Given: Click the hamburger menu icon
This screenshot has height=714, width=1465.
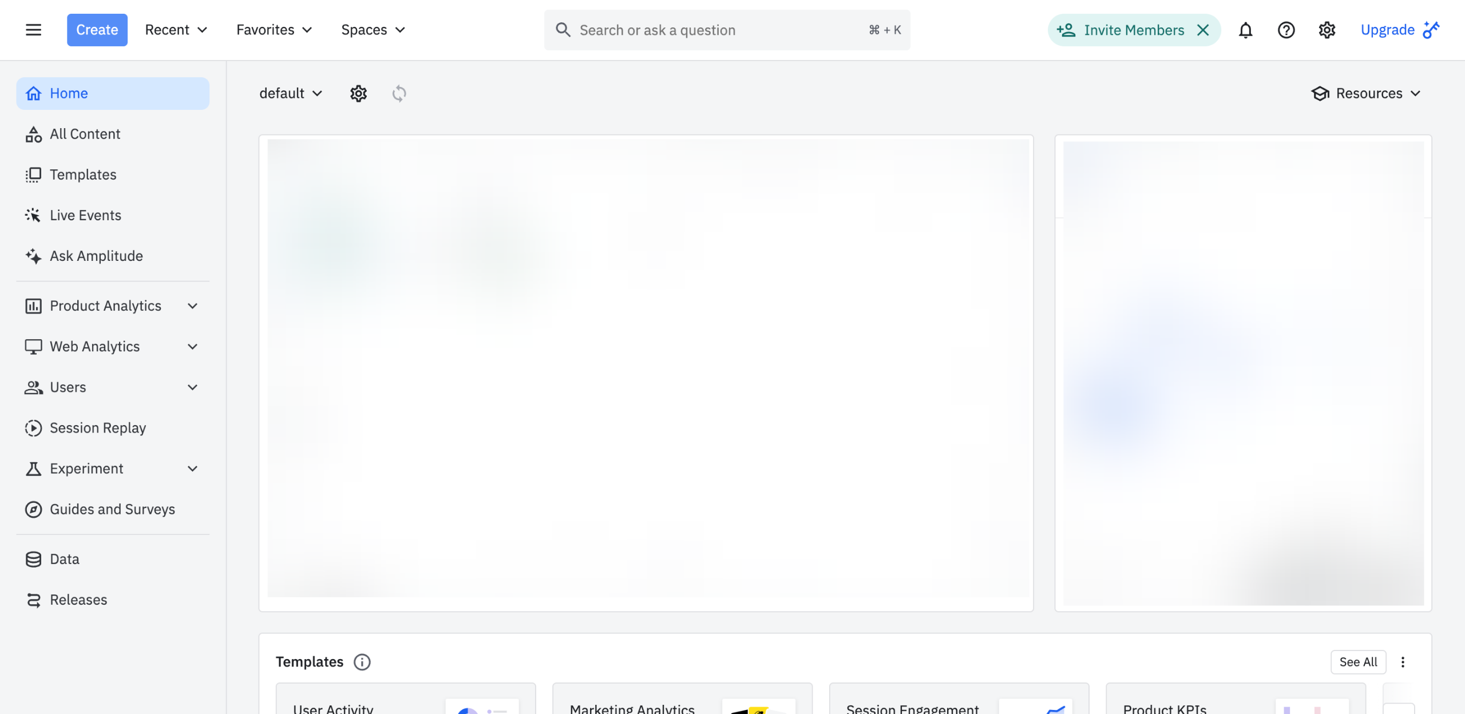Looking at the screenshot, I should click(33, 30).
